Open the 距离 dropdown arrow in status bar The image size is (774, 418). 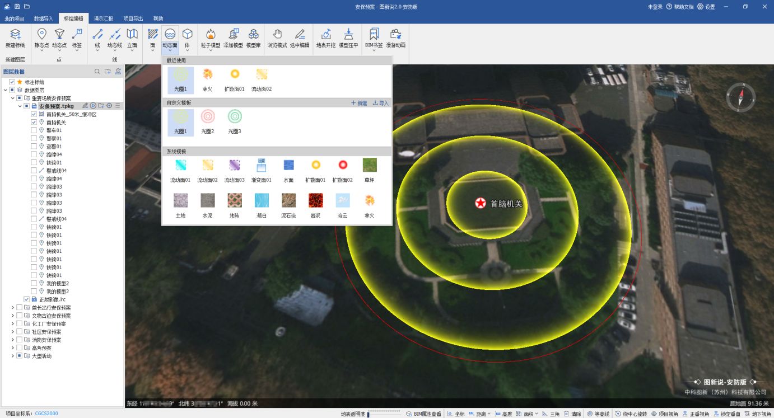[489, 414]
